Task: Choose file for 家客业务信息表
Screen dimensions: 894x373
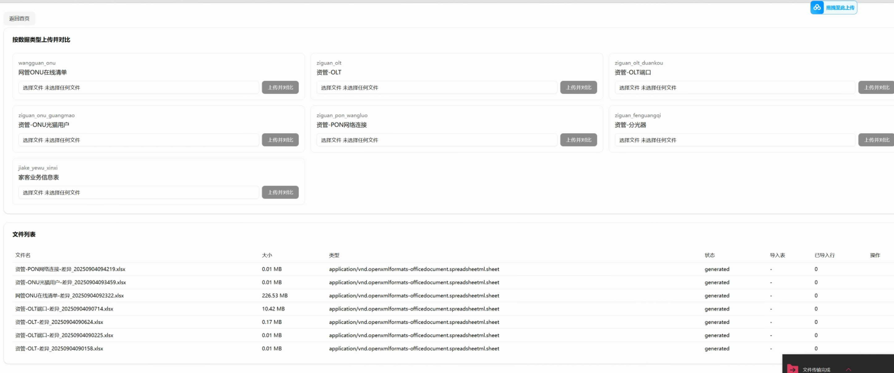Action: tap(33, 192)
